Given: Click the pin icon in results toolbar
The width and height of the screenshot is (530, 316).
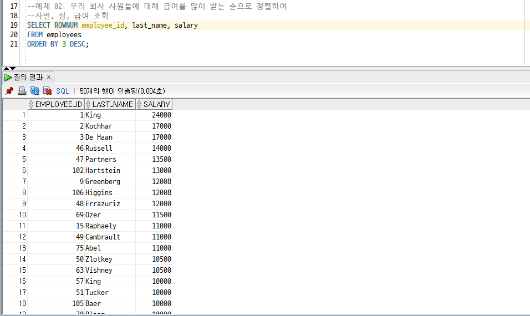Looking at the screenshot, I should 9,91.
